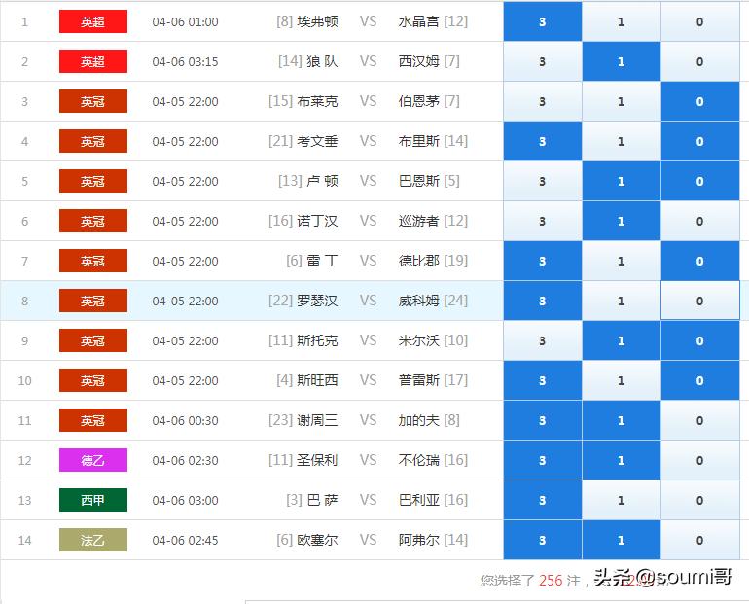Viewport: 749px width, 604px height.
Task: Toggle the 1 option for 巴萨 vs 巴利亚
Action: pos(622,500)
